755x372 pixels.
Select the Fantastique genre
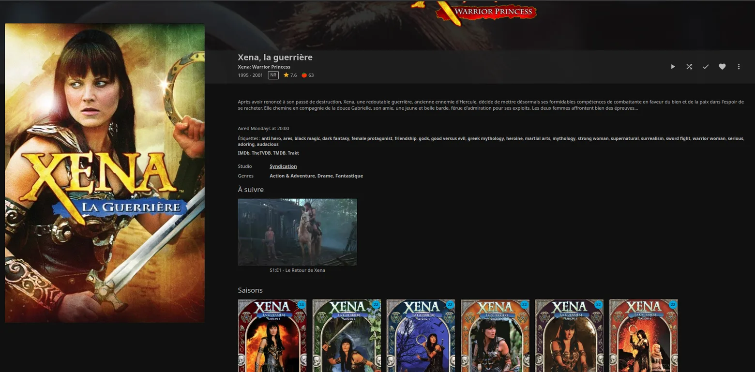(349, 176)
